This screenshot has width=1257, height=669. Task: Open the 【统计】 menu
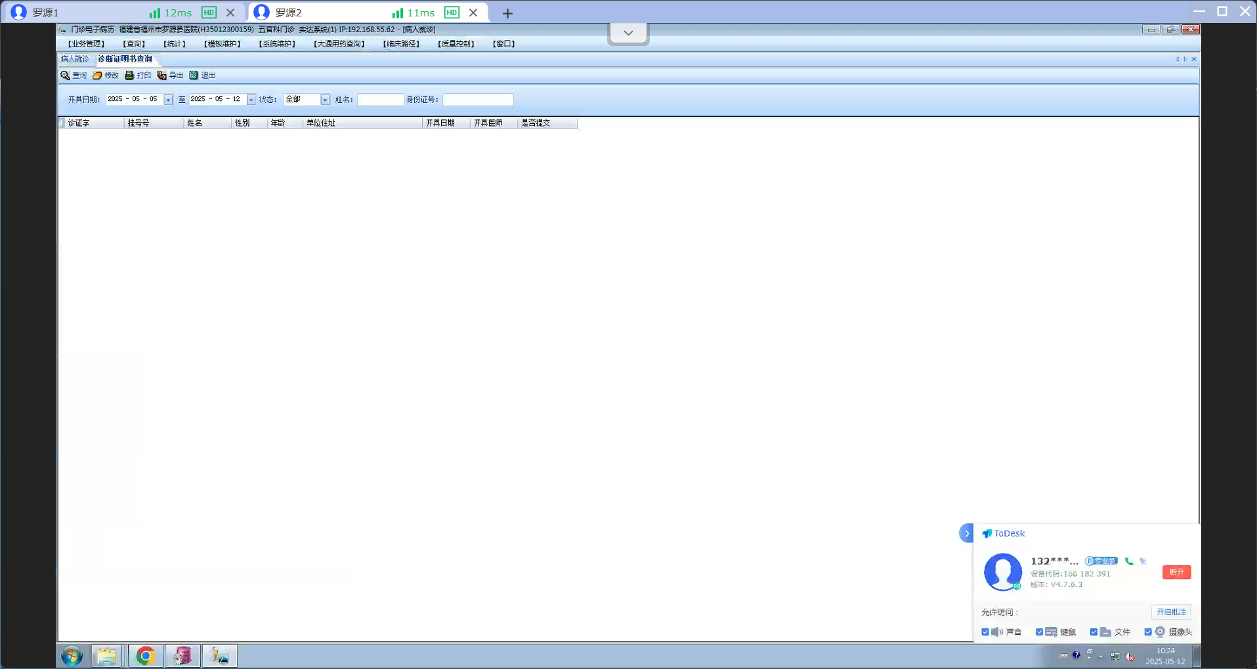click(x=175, y=44)
